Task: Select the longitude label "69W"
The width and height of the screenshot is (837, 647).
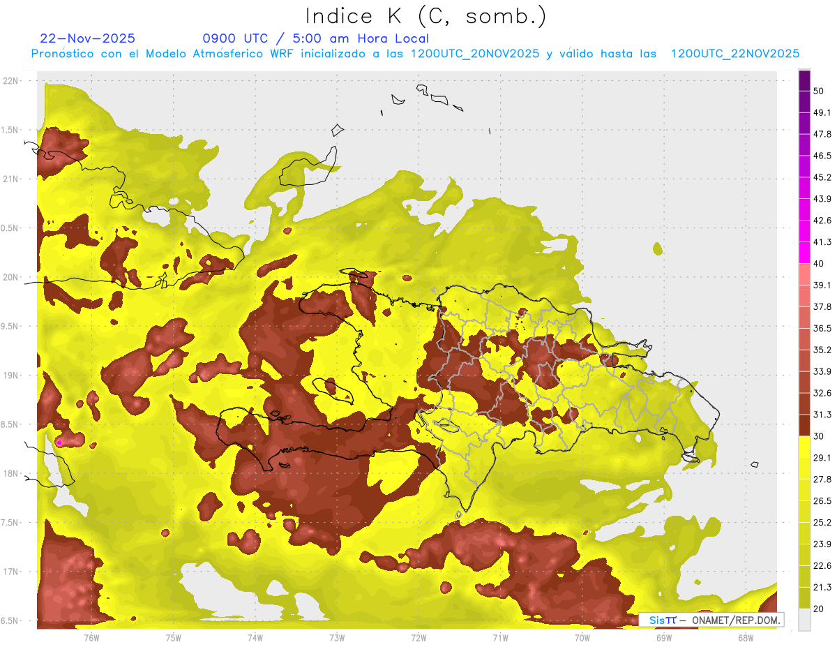Action: tap(664, 637)
